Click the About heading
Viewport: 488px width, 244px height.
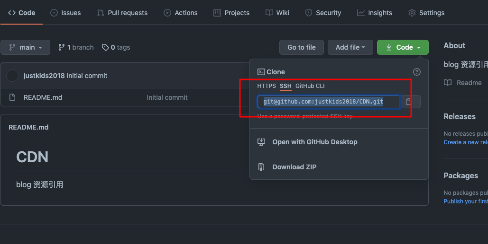point(454,46)
